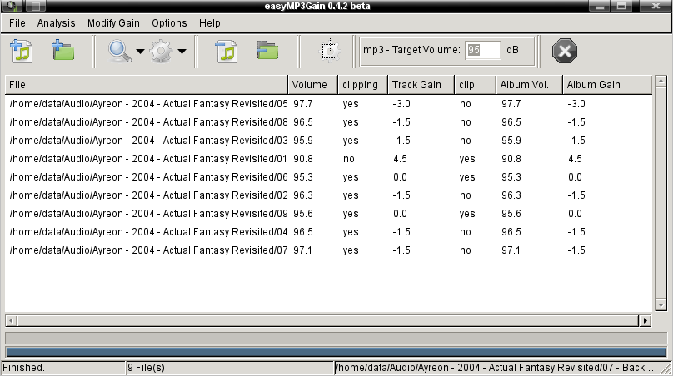Select the file row ending in Revisited/02
The height and width of the screenshot is (376, 673).
click(328, 195)
